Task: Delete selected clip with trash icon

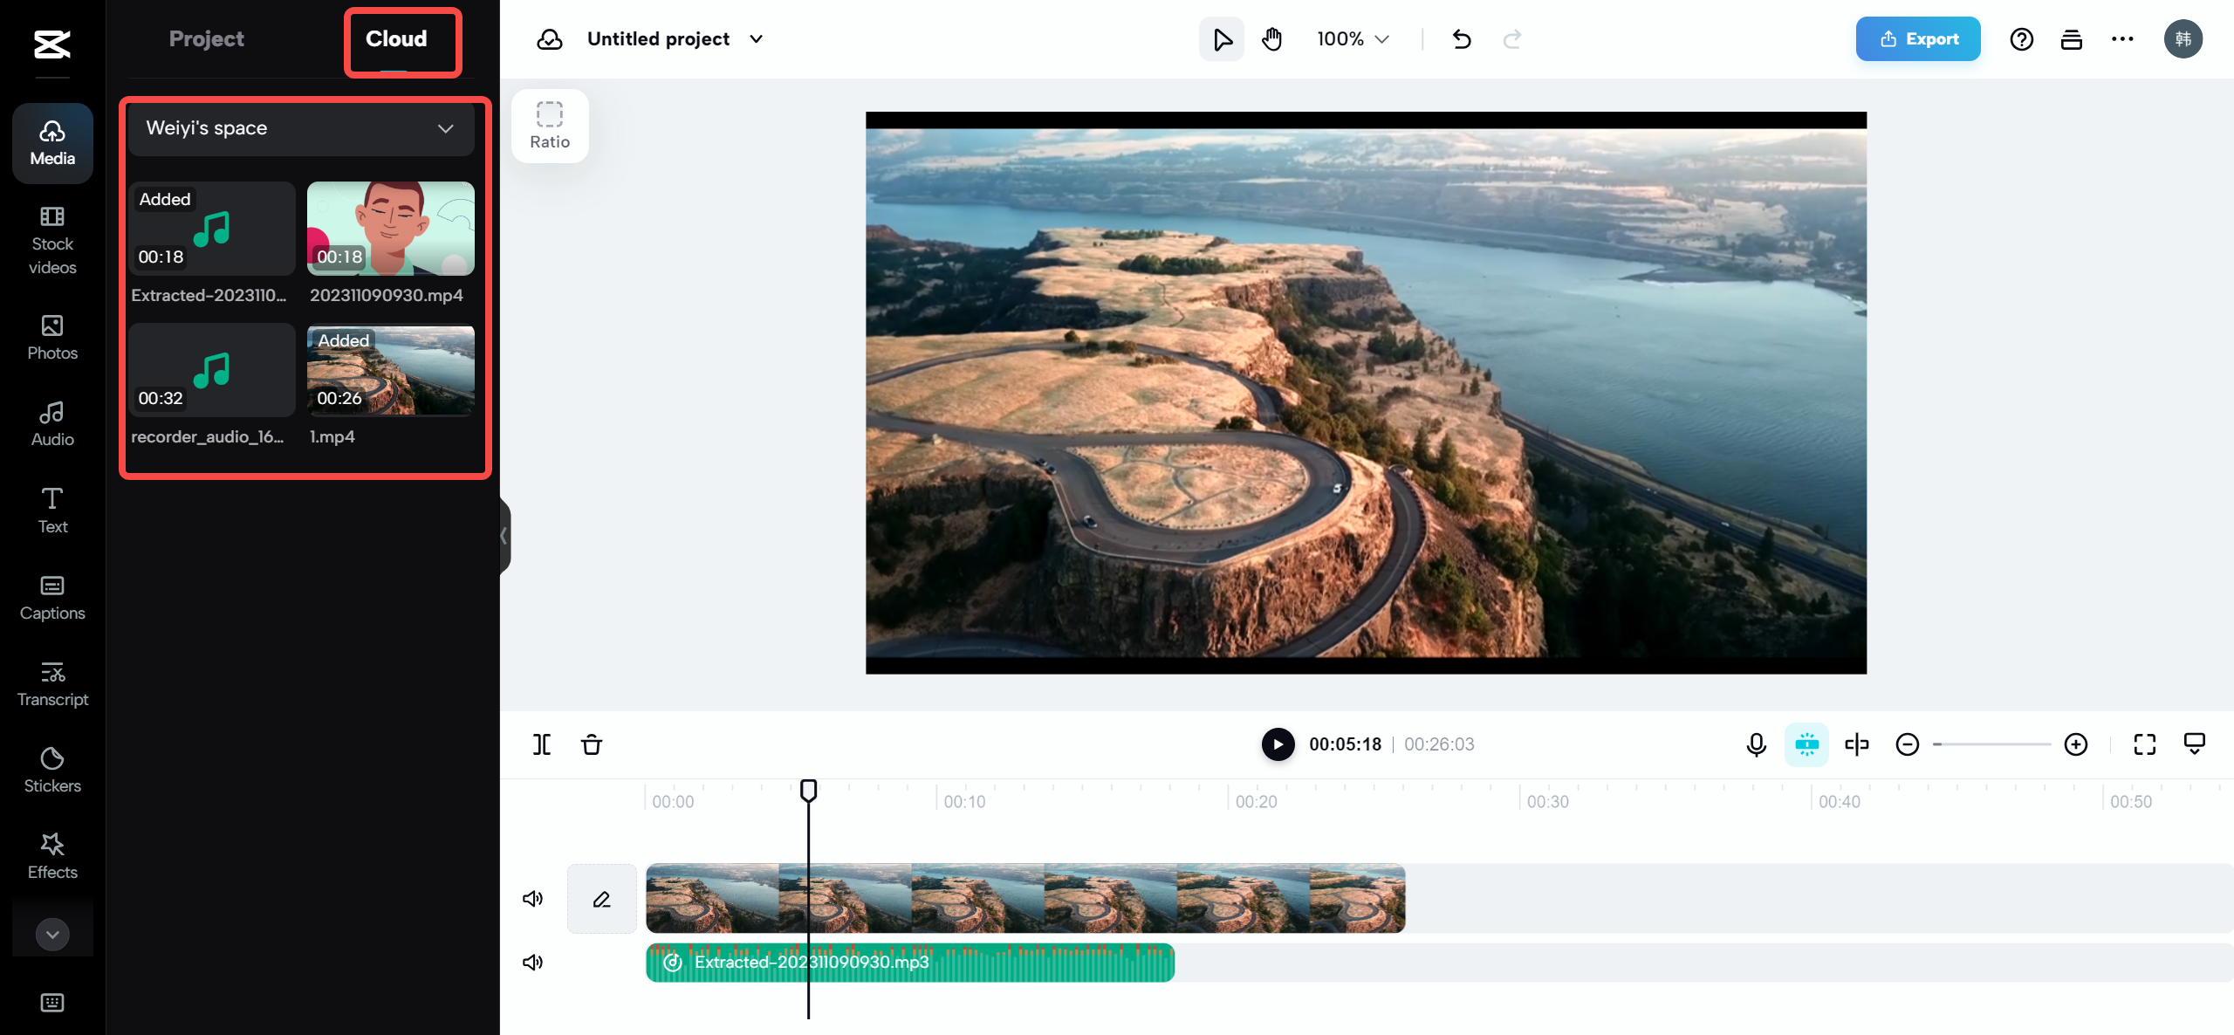Action: [x=592, y=744]
